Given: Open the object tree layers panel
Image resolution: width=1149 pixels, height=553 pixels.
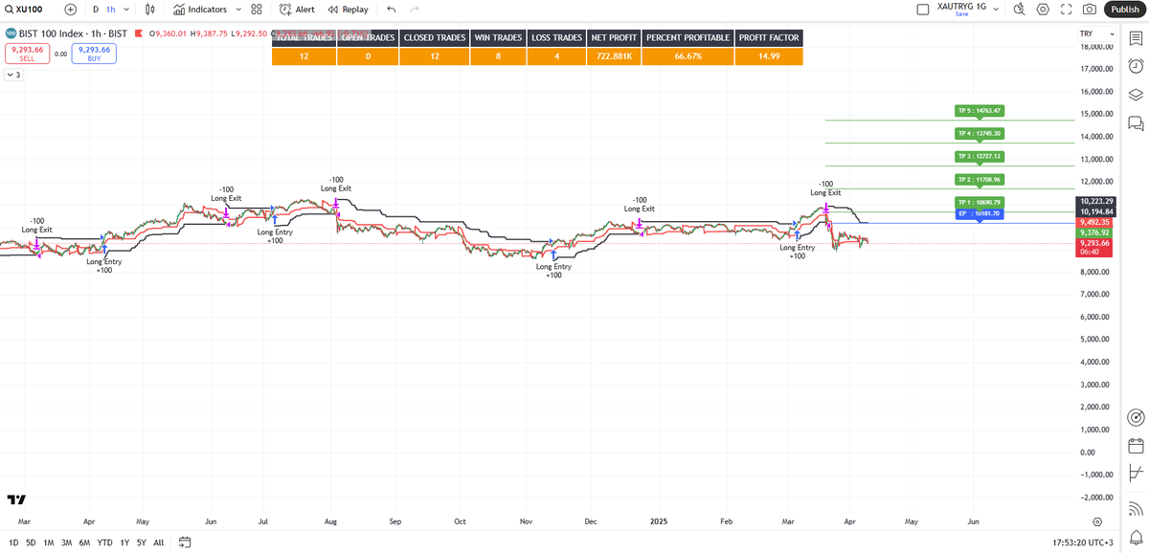Looking at the screenshot, I should (1136, 95).
